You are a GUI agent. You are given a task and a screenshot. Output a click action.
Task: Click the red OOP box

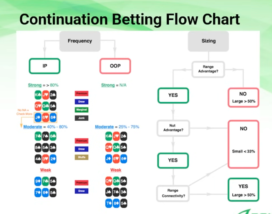pyautogui.click(x=115, y=66)
